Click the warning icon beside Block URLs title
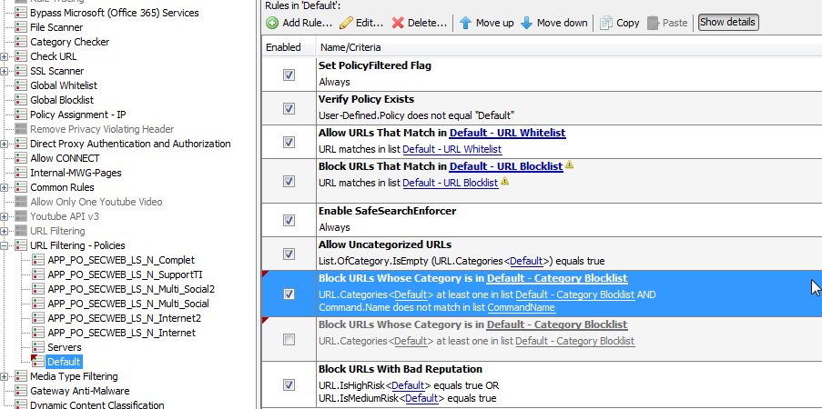This screenshot has width=822, height=409. click(570, 165)
